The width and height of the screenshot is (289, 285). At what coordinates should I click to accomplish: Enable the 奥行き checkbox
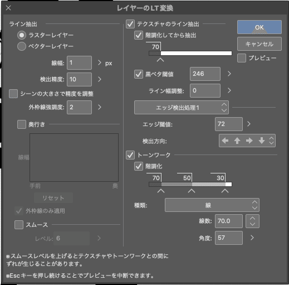(x=22, y=124)
